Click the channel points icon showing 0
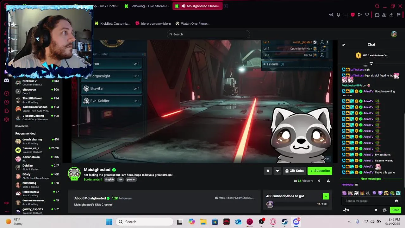 point(346,210)
